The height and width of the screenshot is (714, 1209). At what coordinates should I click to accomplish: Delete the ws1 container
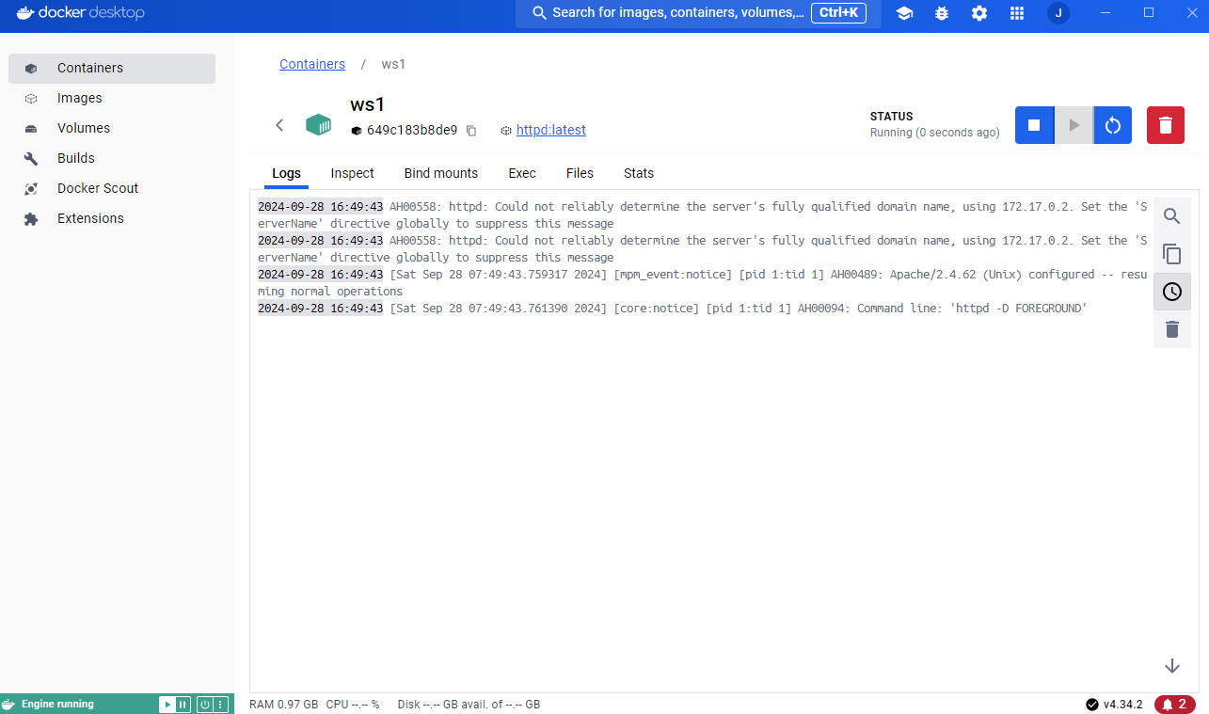pos(1166,125)
